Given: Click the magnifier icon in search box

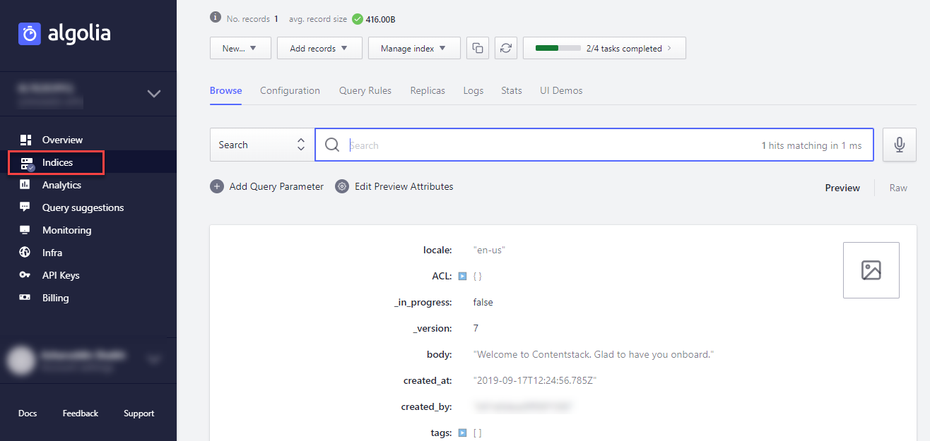Looking at the screenshot, I should (x=332, y=145).
